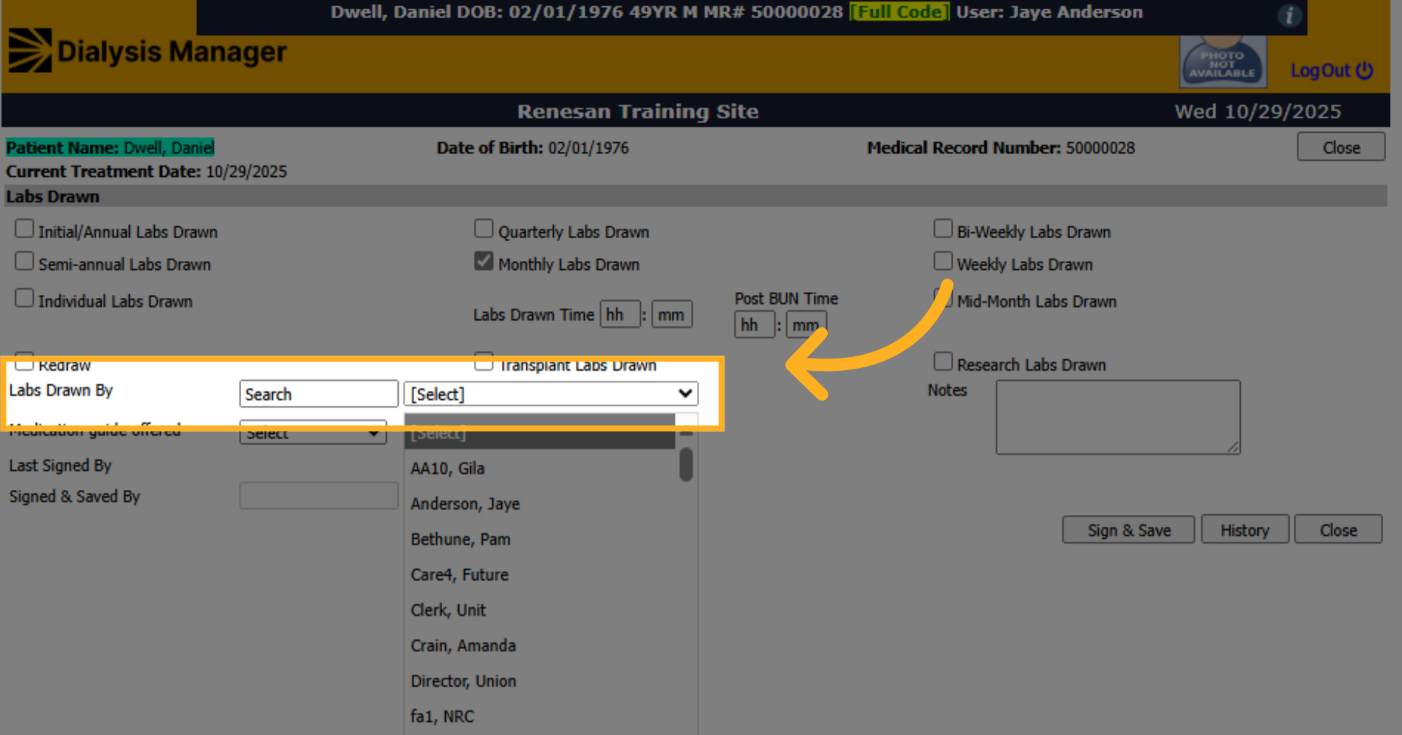Click the patient photo placeholder
Image resolution: width=1402 pixels, height=735 pixels.
click(1223, 61)
